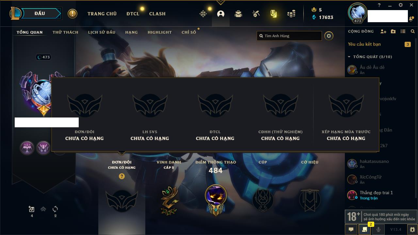Switch to the LỊCH SỬ ĐẤU tab

(102, 32)
